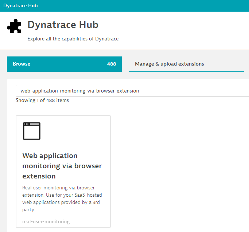Click the large Dynatrace Hub page heading
Viewport: 249px width, 232px height.
point(63,25)
